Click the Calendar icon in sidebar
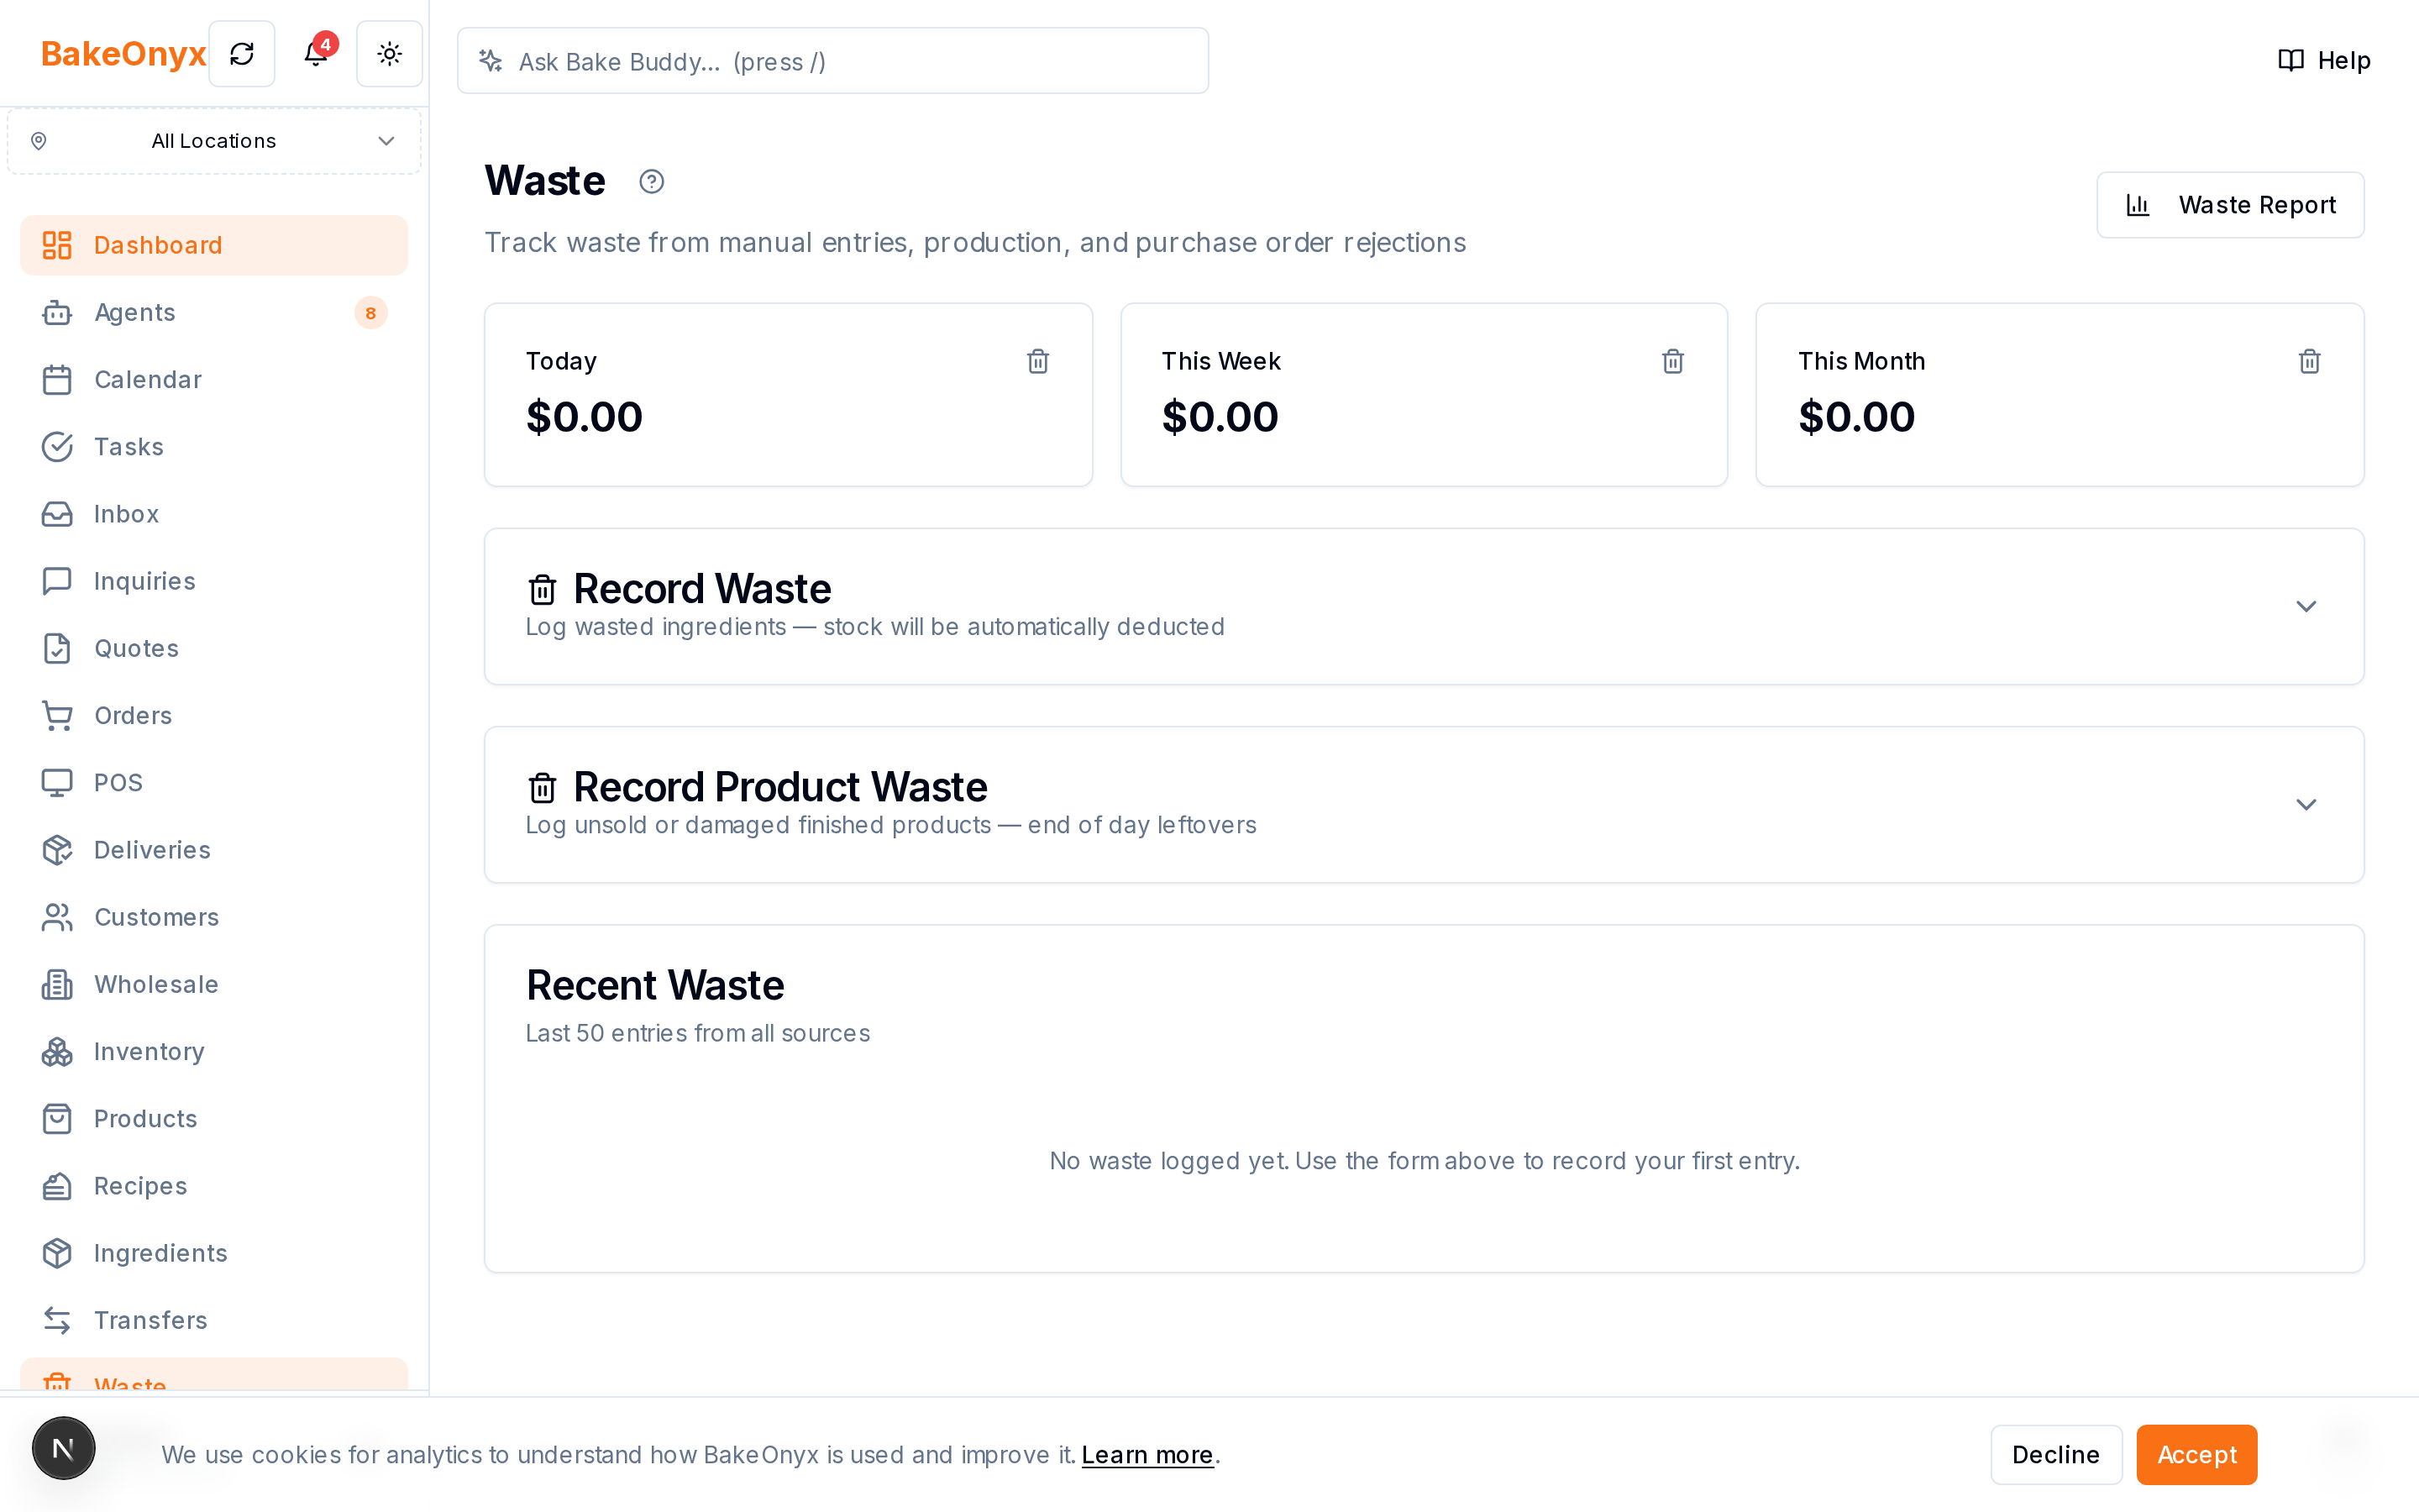Screen dimensions: 2419x1512 tap(57, 380)
